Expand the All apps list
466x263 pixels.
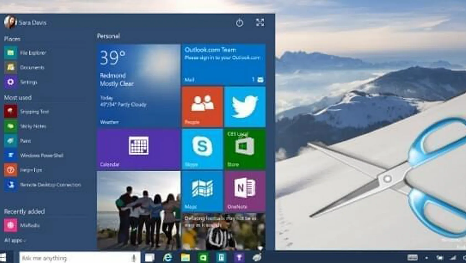(15, 240)
